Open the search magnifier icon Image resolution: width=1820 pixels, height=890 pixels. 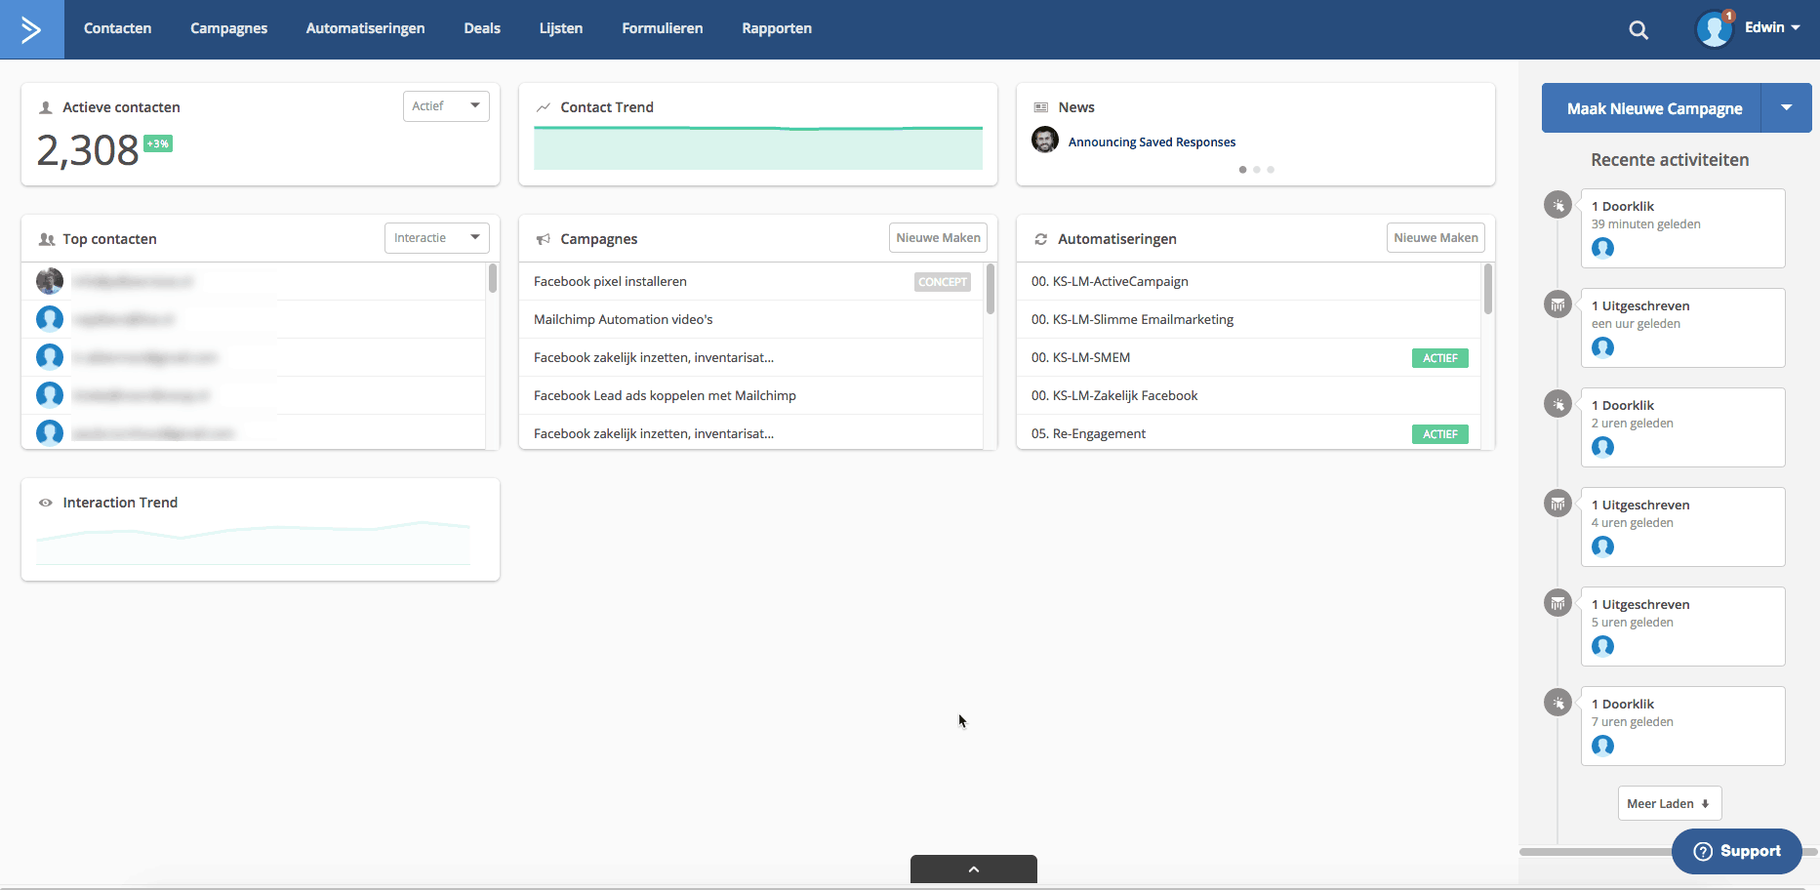1638,30
